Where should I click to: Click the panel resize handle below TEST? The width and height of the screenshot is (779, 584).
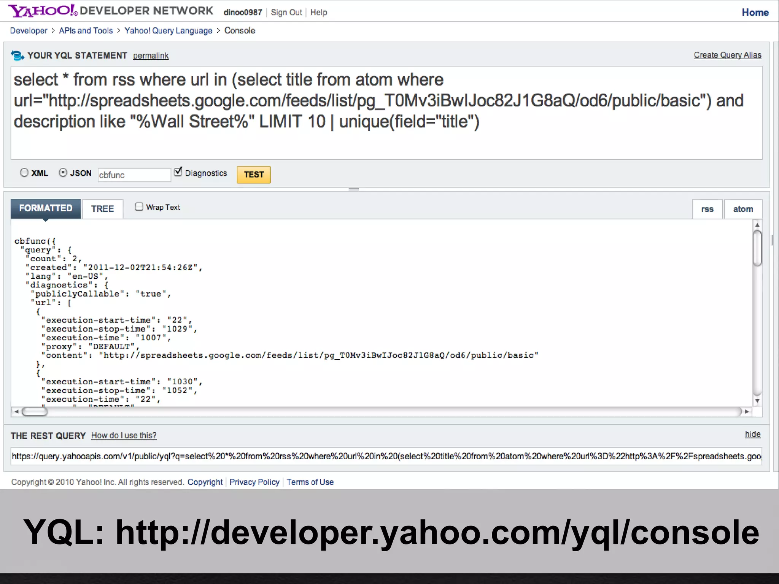click(x=354, y=189)
